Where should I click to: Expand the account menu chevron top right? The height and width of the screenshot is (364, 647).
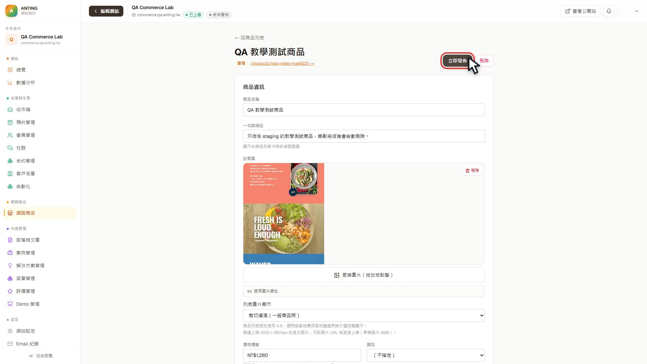637,11
